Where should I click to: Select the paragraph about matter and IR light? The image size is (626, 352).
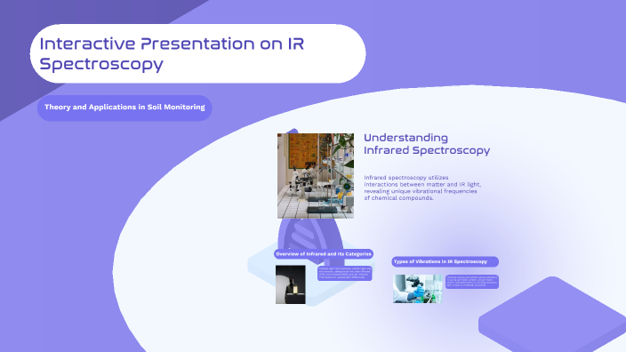[x=422, y=188]
